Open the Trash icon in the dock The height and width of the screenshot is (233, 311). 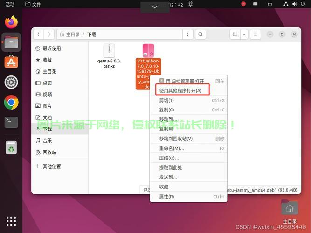click(x=11, y=147)
